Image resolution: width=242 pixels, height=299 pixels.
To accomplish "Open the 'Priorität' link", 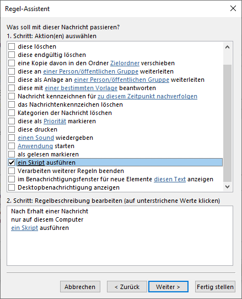I will tap(55, 121).
